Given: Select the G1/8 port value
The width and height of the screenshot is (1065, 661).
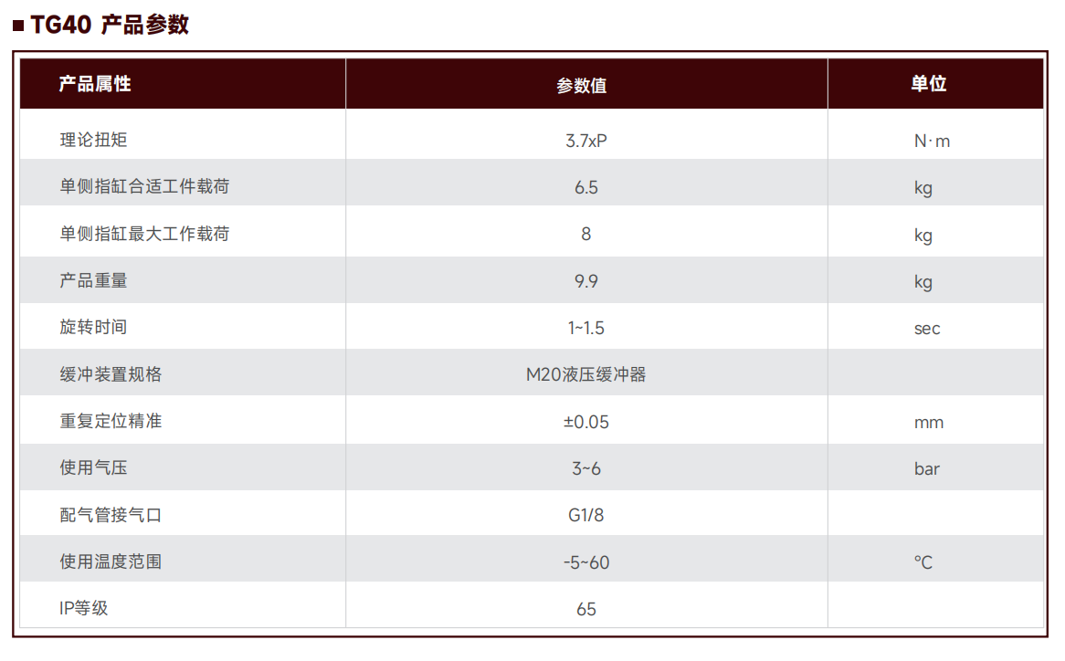Looking at the screenshot, I should coord(586,515).
